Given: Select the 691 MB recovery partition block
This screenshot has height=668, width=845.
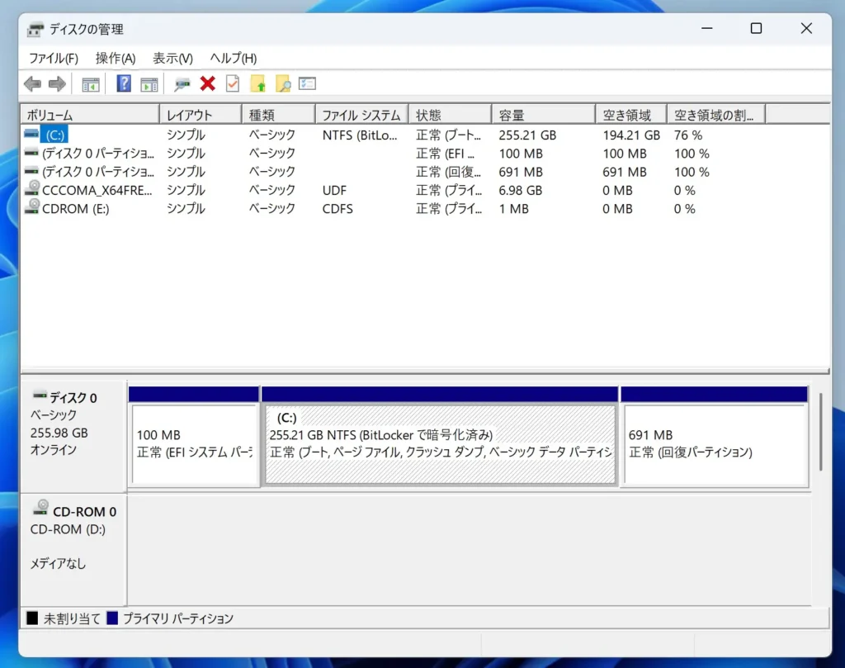Looking at the screenshot, I should pos(714,444).
